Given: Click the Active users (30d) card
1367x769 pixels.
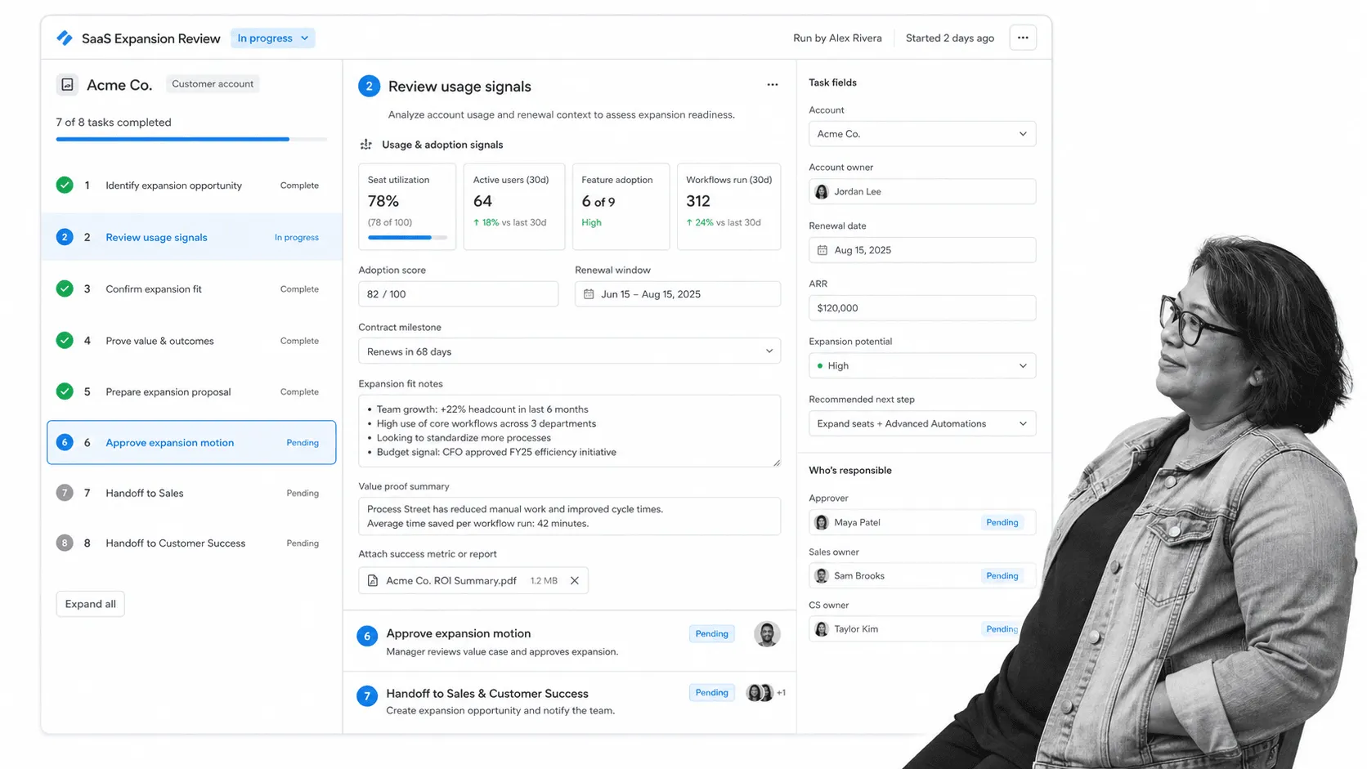Looking at the screenshot, I should (514, 207).
